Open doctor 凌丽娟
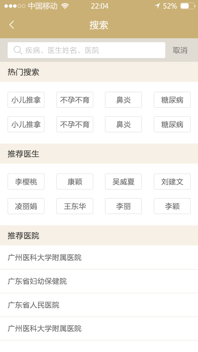The height and width of the screenshot is (352, 198). pos(26,206)
